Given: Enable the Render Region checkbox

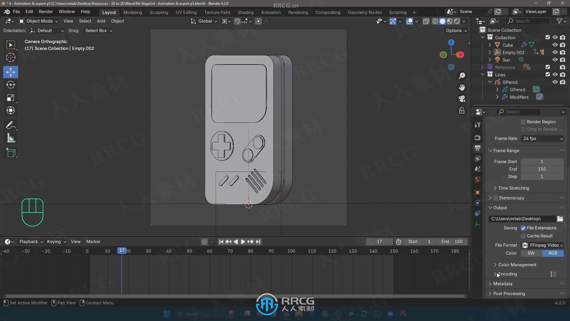Looking at the screenshot, I should click(523, 122).
